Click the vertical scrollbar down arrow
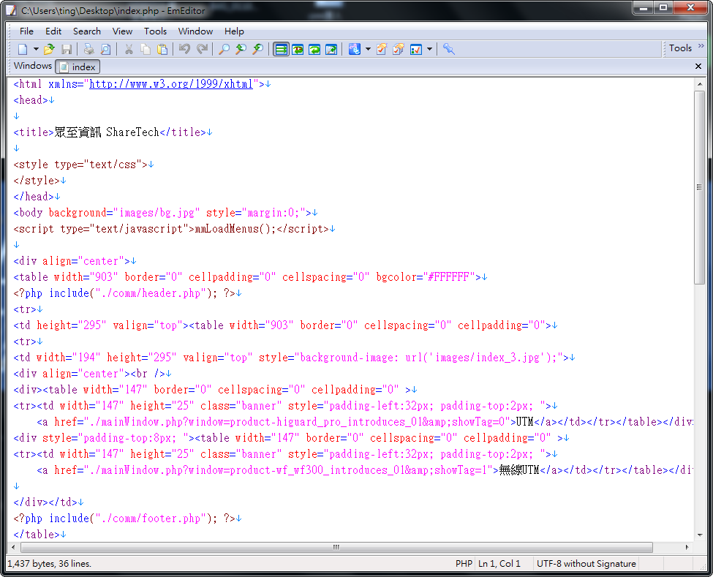The height and width of the screenshot is (577, 713). pyautogui.click(x=700, y=535)
